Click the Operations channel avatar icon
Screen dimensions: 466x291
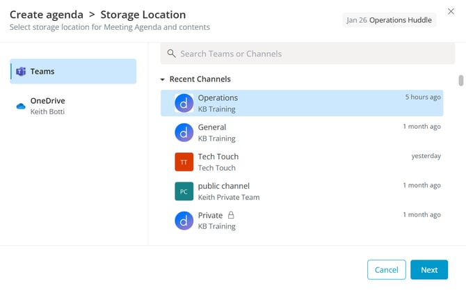click(184, 103)
